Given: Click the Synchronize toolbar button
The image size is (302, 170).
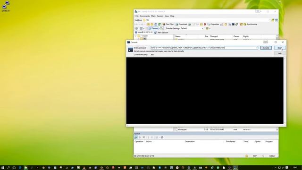Looking at the screenshot, I should point(250,24).
